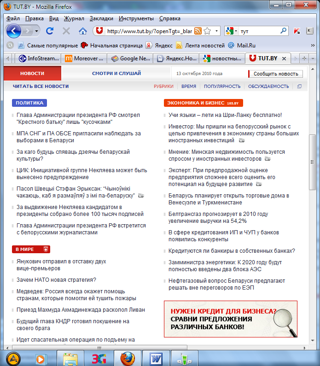Open Лента новостей bookmark
320x366 pixels.
200,45
